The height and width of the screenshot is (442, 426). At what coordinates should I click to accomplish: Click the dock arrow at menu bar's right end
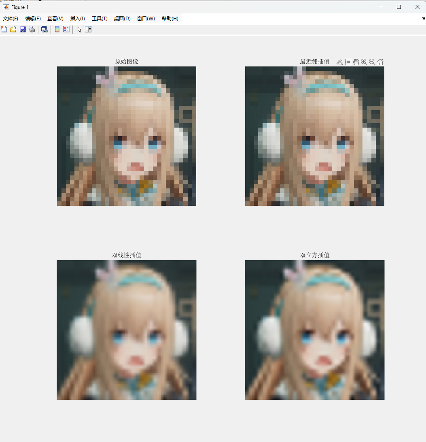click(423, 19)
